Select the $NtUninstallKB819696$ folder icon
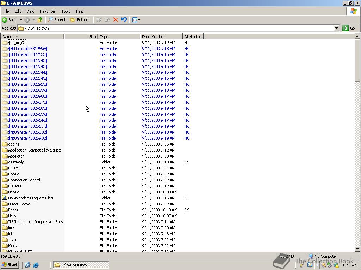The image size is (361, 270). (x=5, y=49)
